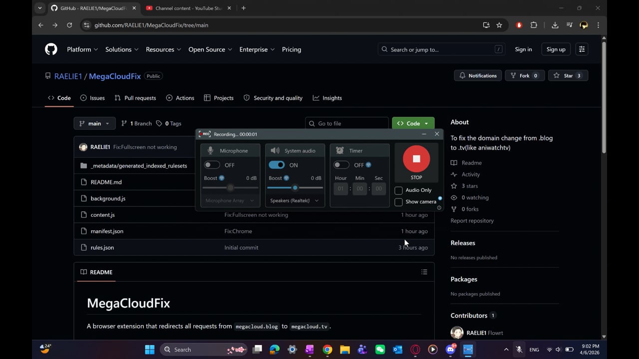Enable the Show camera checkbox
This screenshot has height=359, width=639.
coord(398,202)
